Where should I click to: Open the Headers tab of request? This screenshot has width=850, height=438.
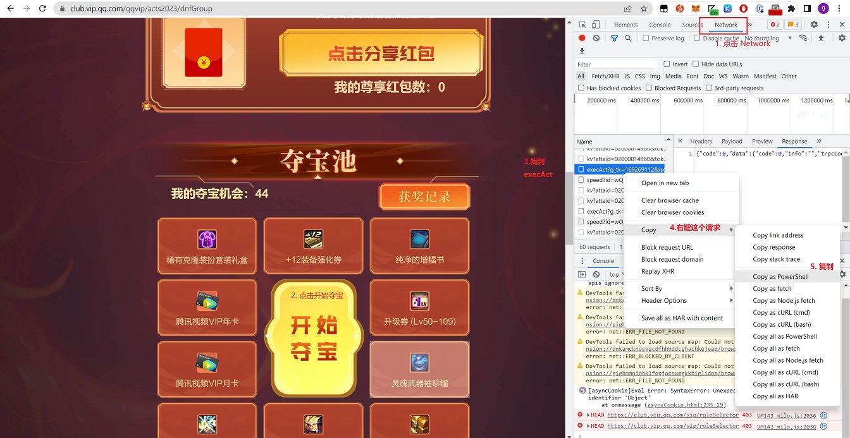point(701,141)
